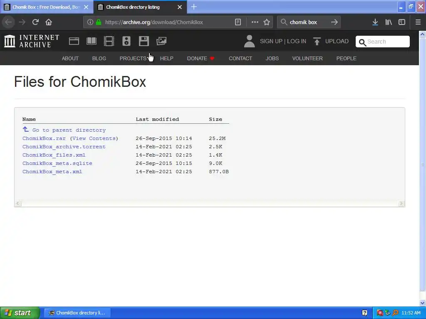Open the HELP menu item

pyautogui.click(x=166, y=58)
